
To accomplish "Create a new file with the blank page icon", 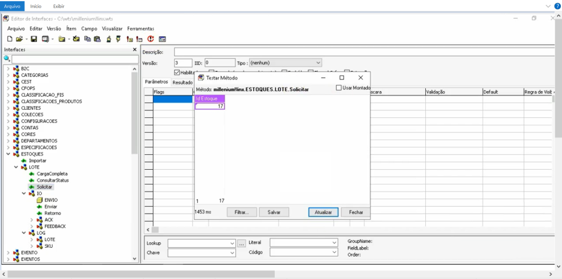I will [x=10, y=39].
